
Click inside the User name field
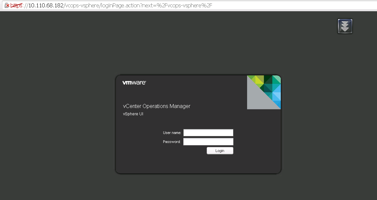pos(208,132)
